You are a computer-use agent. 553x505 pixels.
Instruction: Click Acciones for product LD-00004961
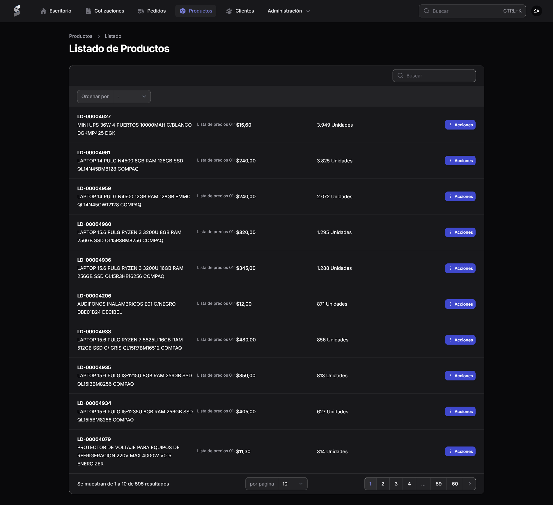pyautogui.click(x=460, y=160)
